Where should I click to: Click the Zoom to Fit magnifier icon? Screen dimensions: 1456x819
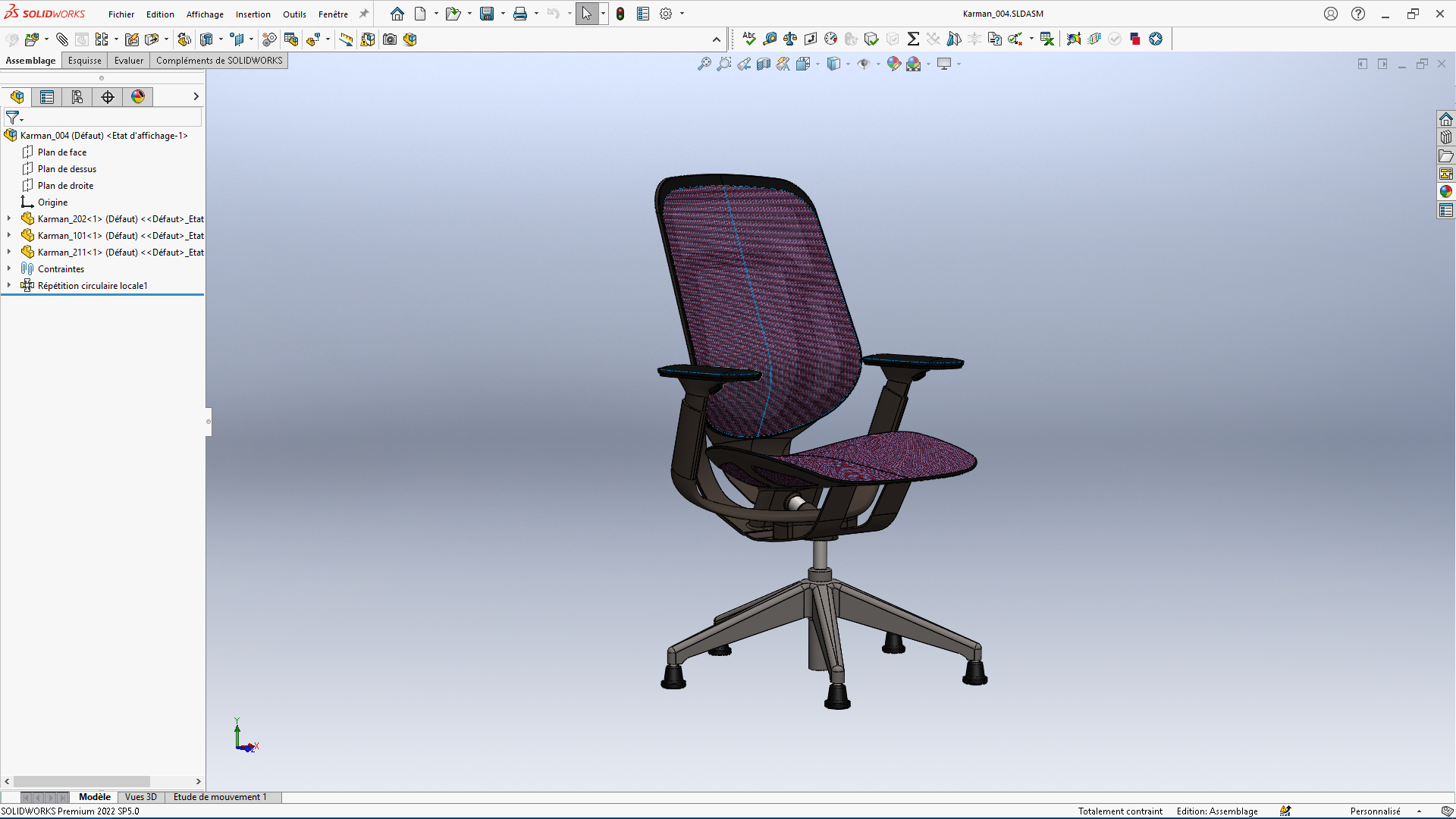click(x=704, y=64)
